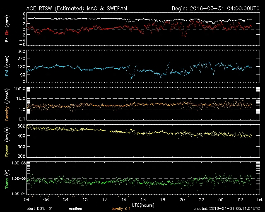Click the '12' hour label on x-axis

pyautogui.click(x=104, y=200)
